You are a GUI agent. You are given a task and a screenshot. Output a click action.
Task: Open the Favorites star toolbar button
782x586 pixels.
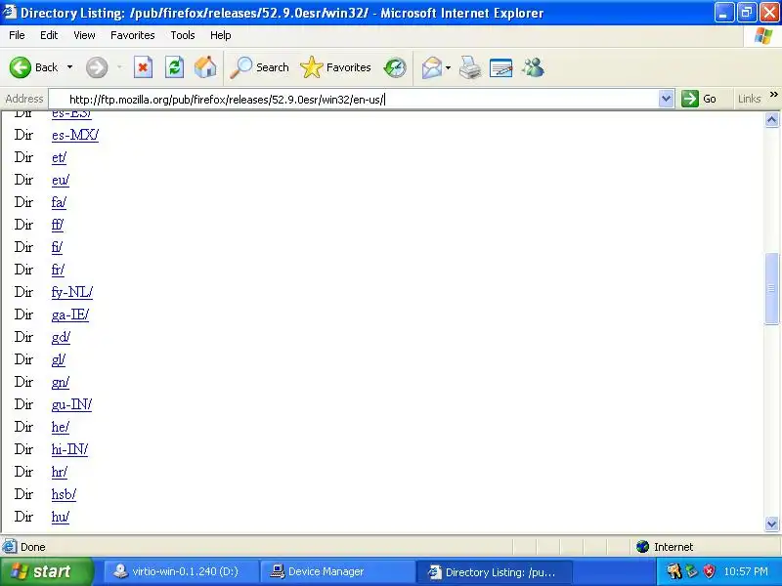(x=335, y=67)
